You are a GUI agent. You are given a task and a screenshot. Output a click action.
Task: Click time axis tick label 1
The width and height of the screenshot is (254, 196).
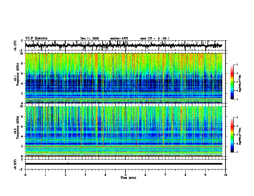point(45,175)
